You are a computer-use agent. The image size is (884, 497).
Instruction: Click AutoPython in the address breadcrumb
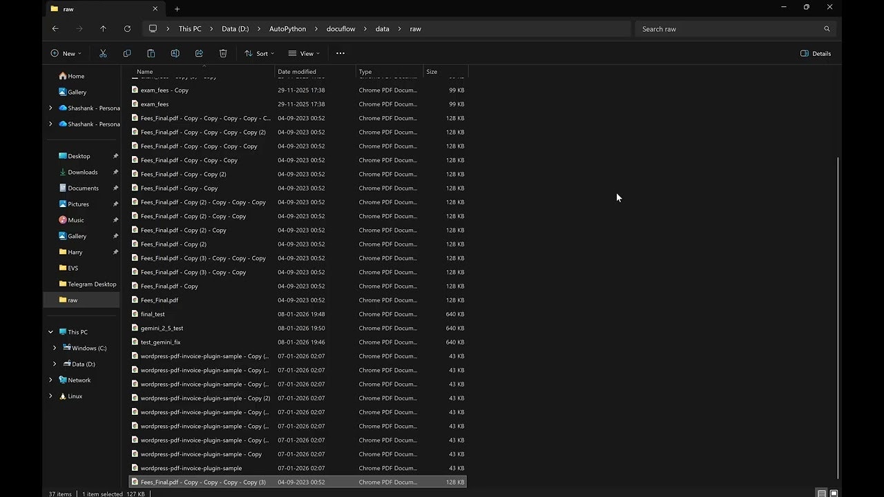(287, 29)
